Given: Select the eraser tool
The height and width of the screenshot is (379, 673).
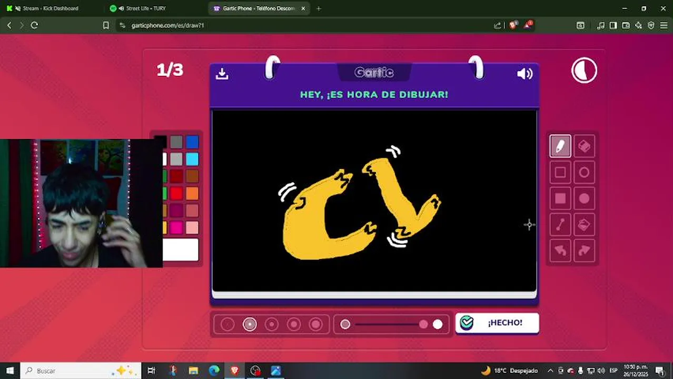Looking at the screenshot, I should [584, 146].
